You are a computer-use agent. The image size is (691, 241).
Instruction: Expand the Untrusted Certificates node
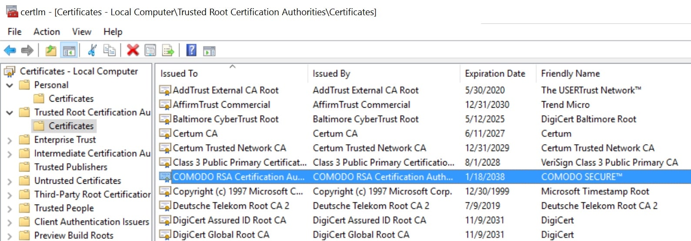point(10,182)
